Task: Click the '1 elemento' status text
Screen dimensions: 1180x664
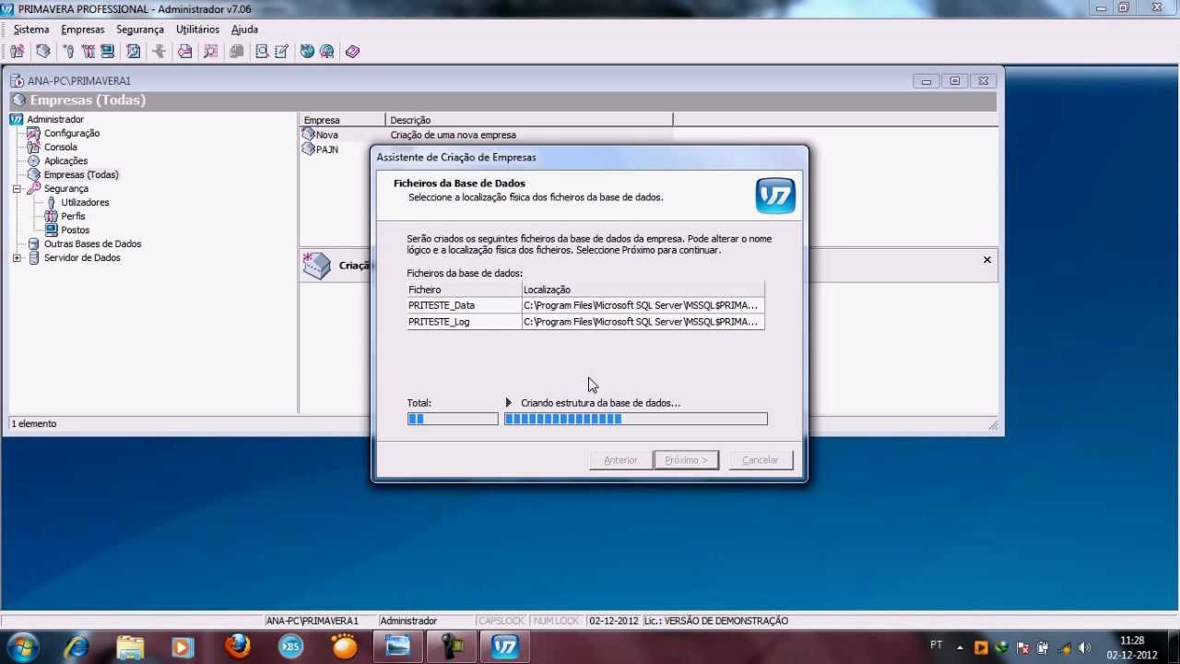Action: [34, 423]
